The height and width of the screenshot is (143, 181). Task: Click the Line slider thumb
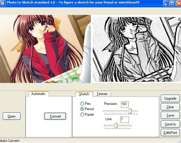[116, 126]
